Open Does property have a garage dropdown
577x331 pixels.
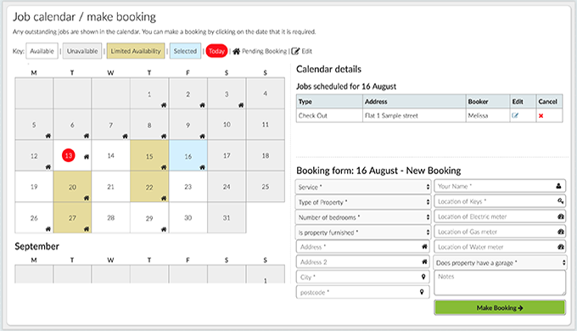(500, 263)
